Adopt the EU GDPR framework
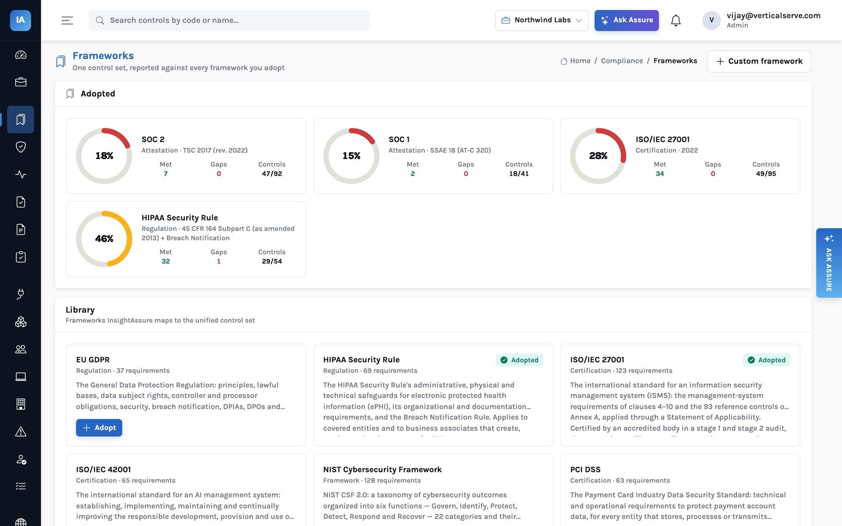 (x=99, y=428)
